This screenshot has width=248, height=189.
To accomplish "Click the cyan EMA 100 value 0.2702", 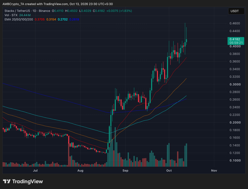I will coord(63,19).
